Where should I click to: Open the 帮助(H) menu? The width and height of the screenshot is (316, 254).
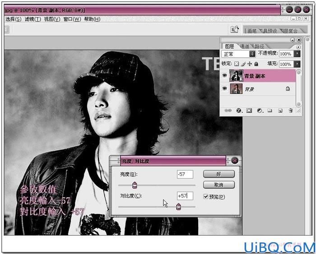92,19
